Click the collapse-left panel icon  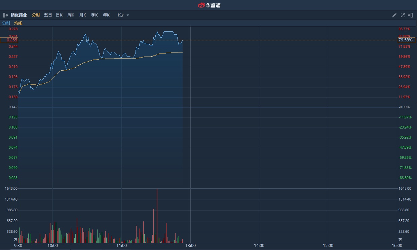click(5, 15)
